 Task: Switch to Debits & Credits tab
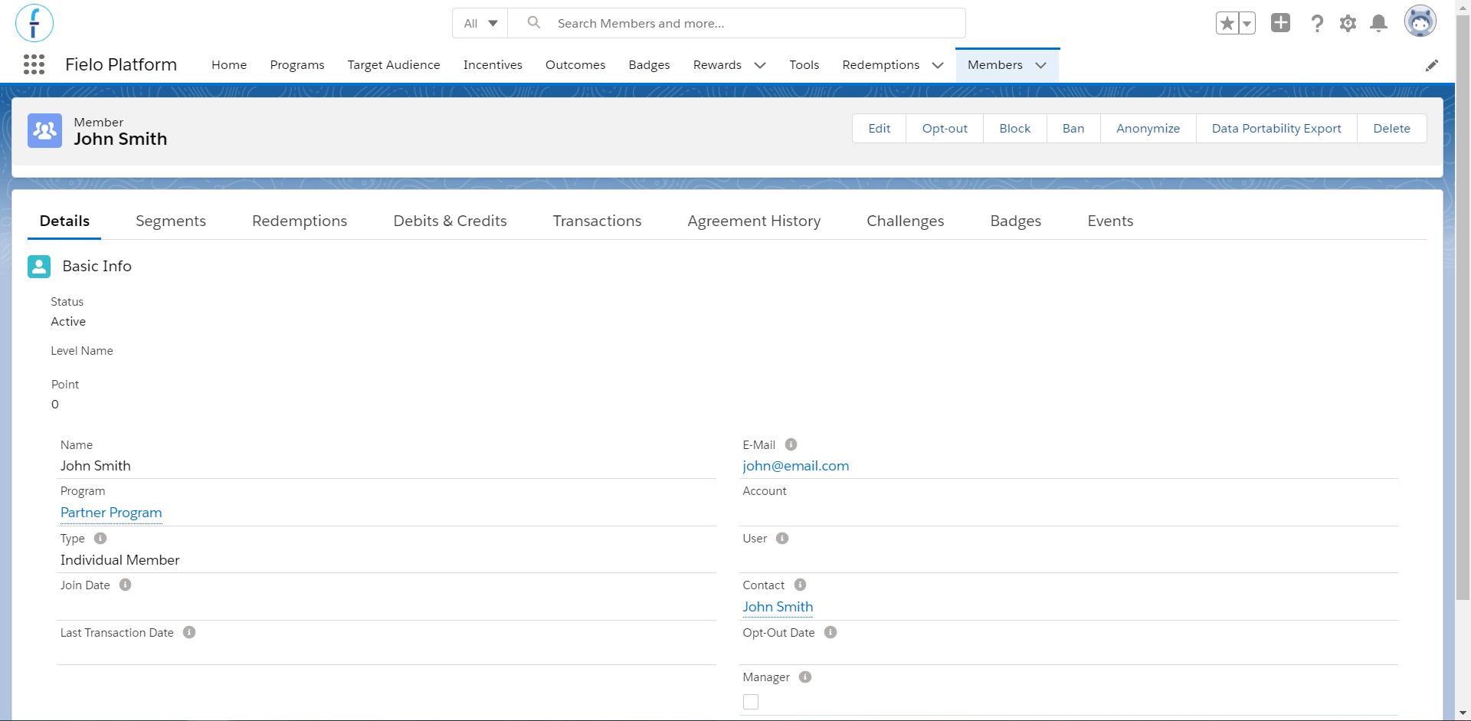(x=450, y=221)
